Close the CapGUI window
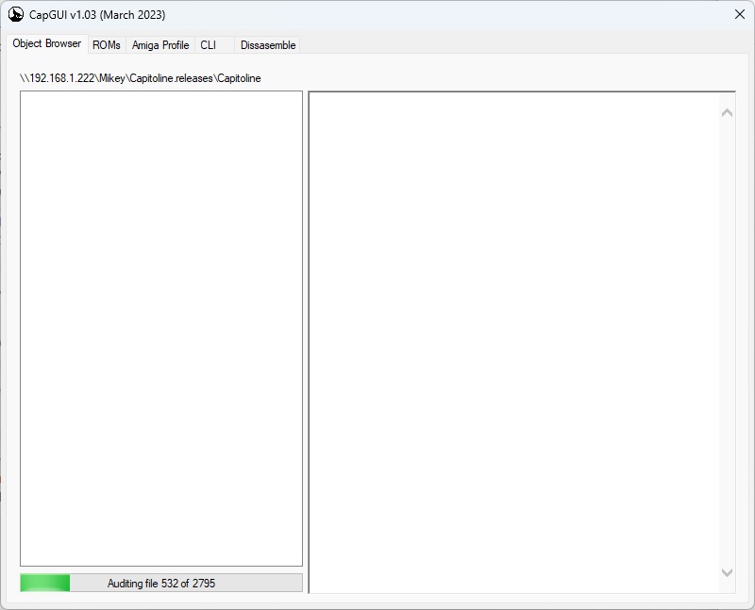This screenshot has width=755, height=610. coord(740,14)
